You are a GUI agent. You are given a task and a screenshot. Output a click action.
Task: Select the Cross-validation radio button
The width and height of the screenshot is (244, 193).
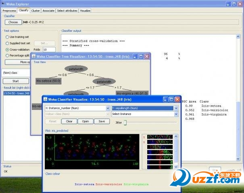(7, 49)
